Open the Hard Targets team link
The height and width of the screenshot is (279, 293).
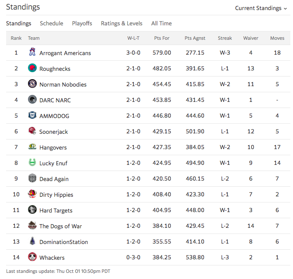point(56,210)
